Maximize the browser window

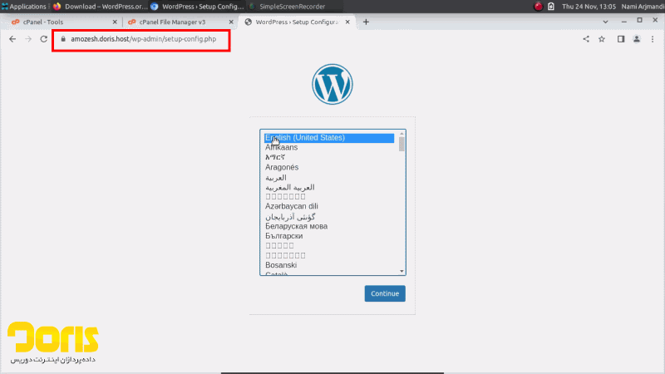pyautogui.click(x=639, y=20)
